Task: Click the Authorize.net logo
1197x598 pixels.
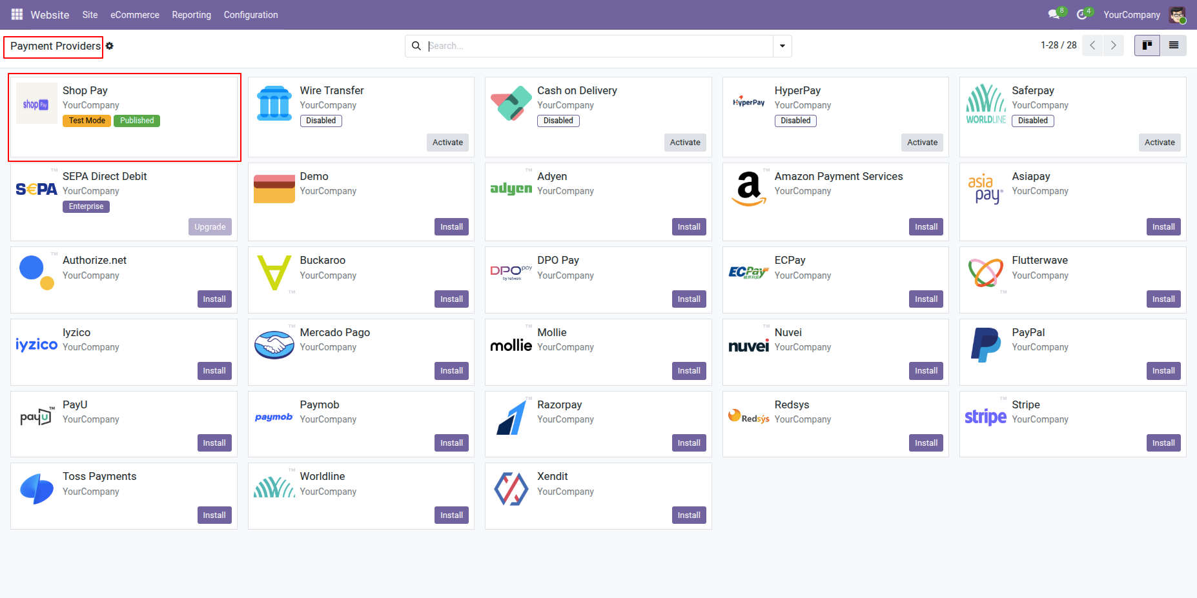Action: coord(36,273)
